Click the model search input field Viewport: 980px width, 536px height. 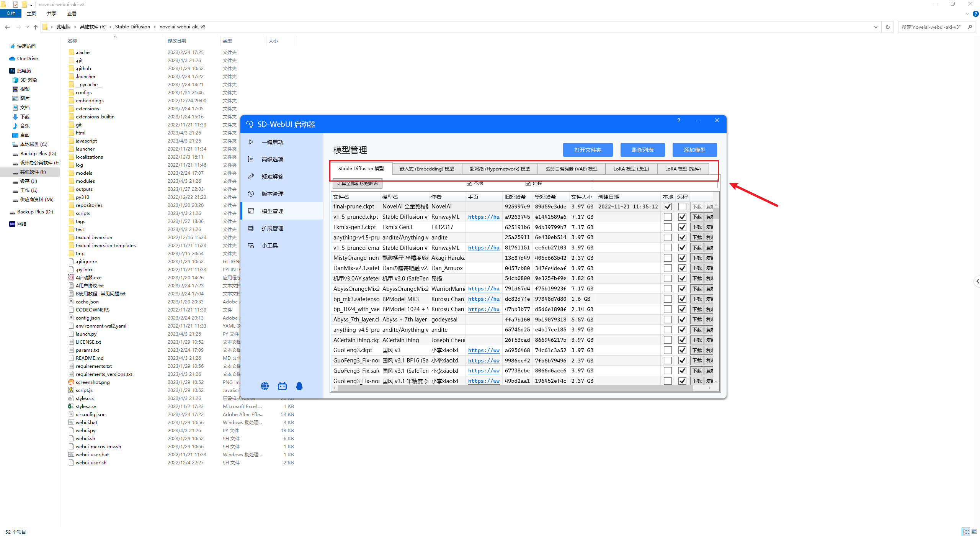coord(654,184)
